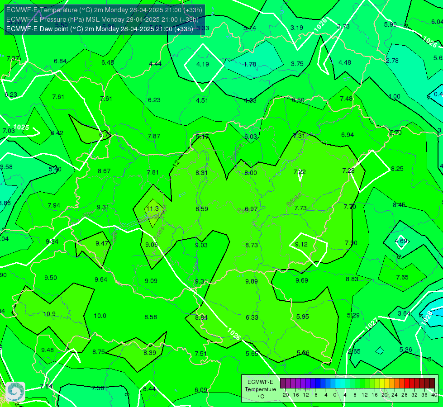This screenshot has width=443, height=407.
Task: Click the 8.83 dew point value
Action: click(x=352, y=279)
